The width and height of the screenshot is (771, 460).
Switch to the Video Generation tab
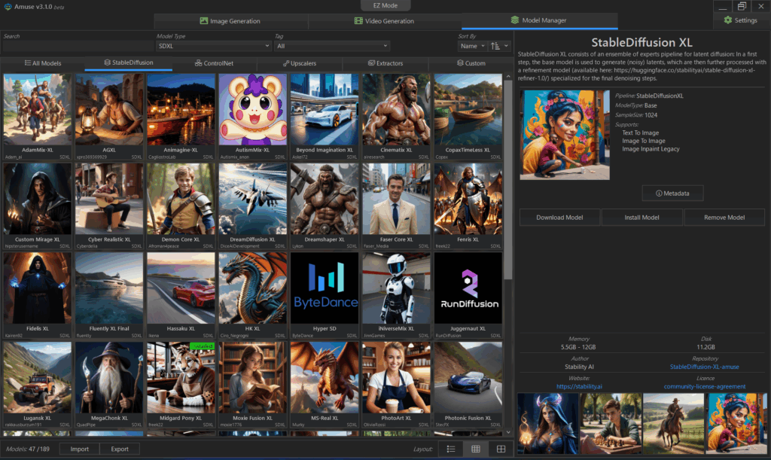click(385, 21)
